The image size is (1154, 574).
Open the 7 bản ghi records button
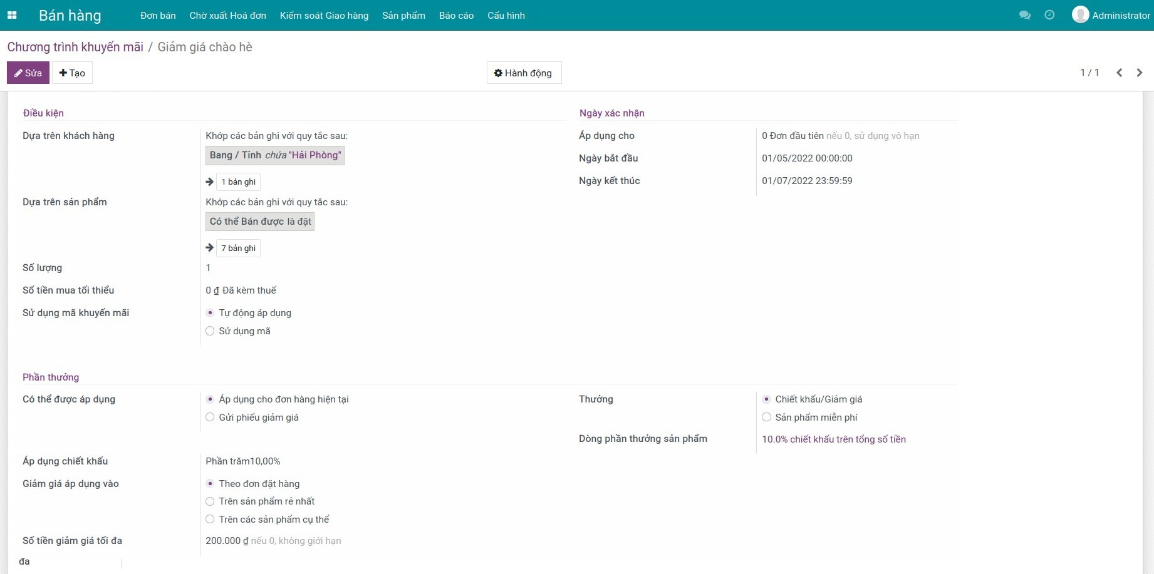(238, 248)
